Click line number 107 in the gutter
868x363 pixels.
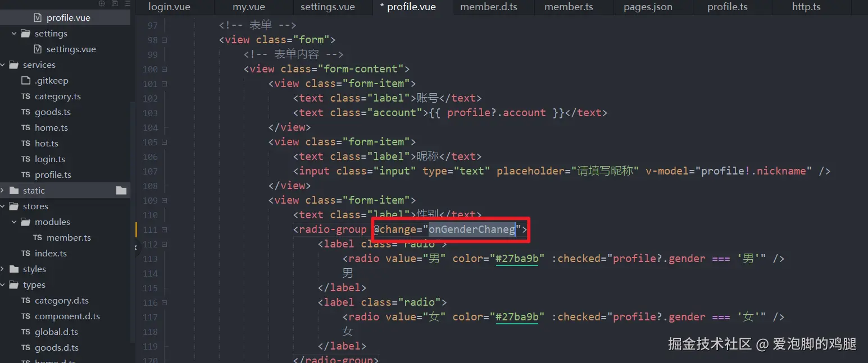(150, 171)
